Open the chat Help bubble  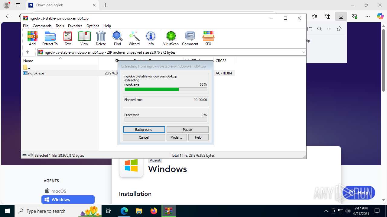coord(359,193)
